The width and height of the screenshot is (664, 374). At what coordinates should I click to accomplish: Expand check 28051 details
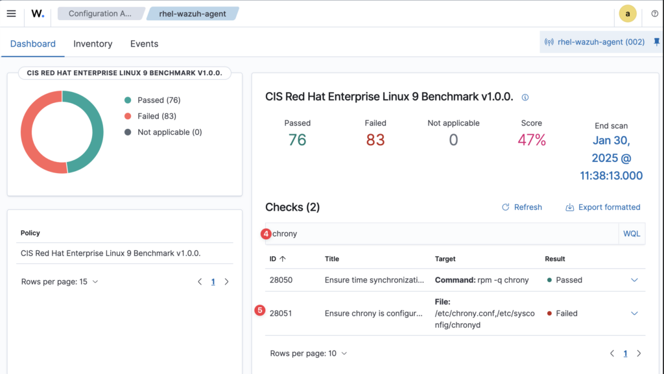[x=634, y=314]
